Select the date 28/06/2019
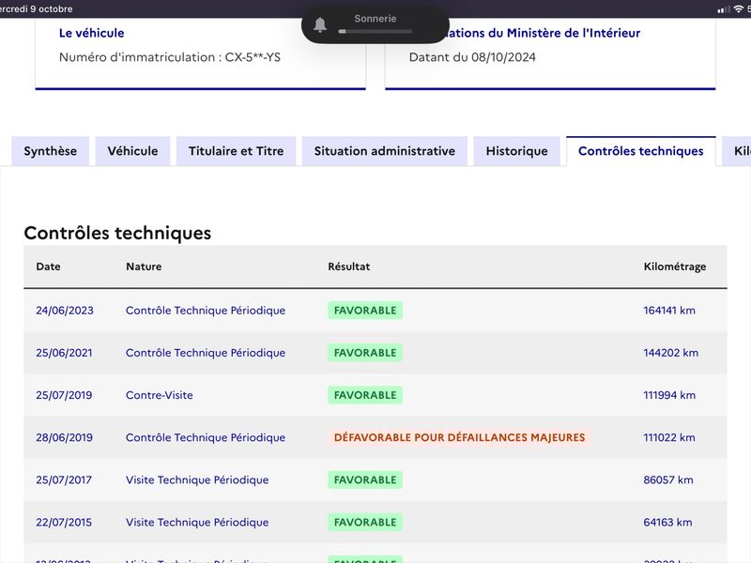This screenshot has height=563, width=751. tap(64, 437)
